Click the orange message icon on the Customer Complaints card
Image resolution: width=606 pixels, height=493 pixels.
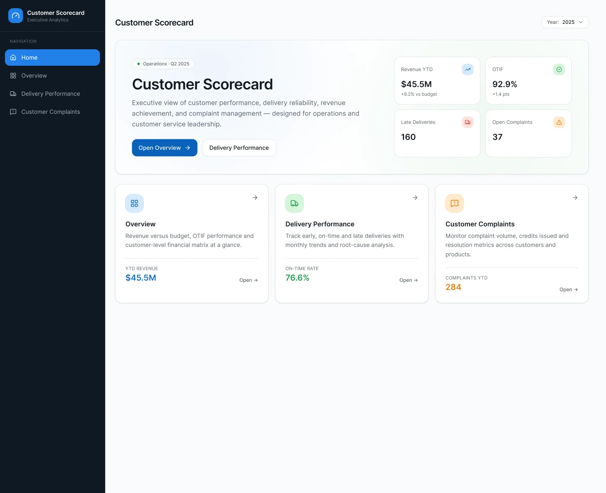click(454, 203)
